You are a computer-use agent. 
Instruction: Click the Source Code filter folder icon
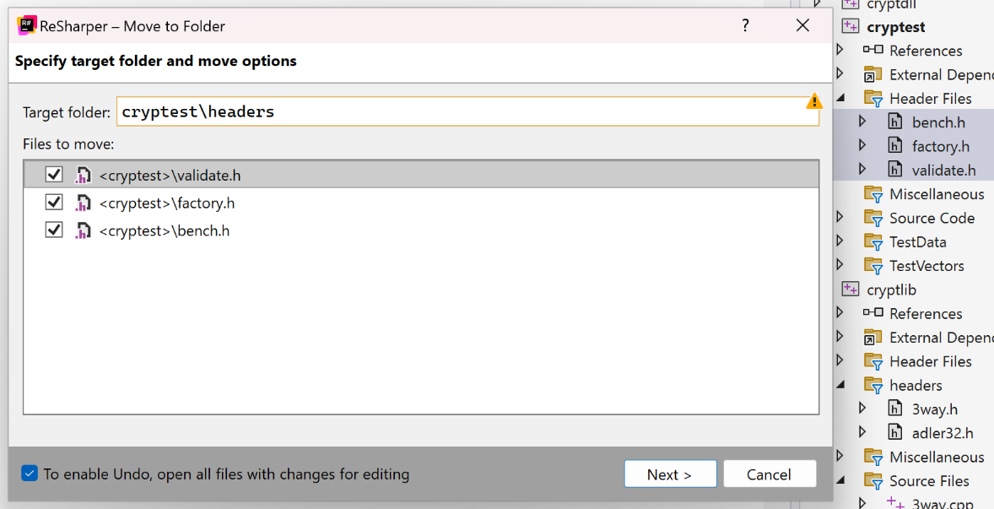coord(873,218)
